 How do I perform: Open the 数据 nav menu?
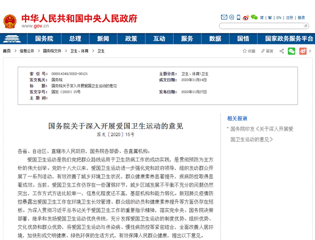click(x=215, y=39)
